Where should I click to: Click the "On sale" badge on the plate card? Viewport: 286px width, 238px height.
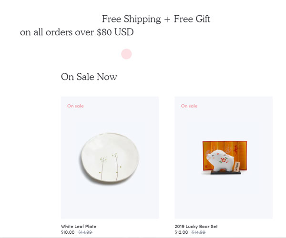point(75,106)
